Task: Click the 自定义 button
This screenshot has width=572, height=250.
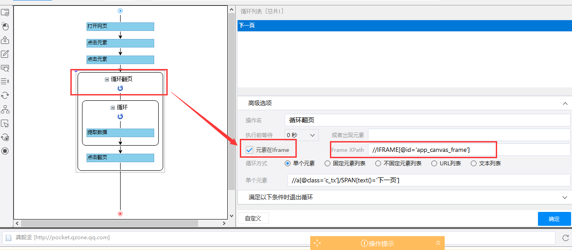Action: [253, 218]
